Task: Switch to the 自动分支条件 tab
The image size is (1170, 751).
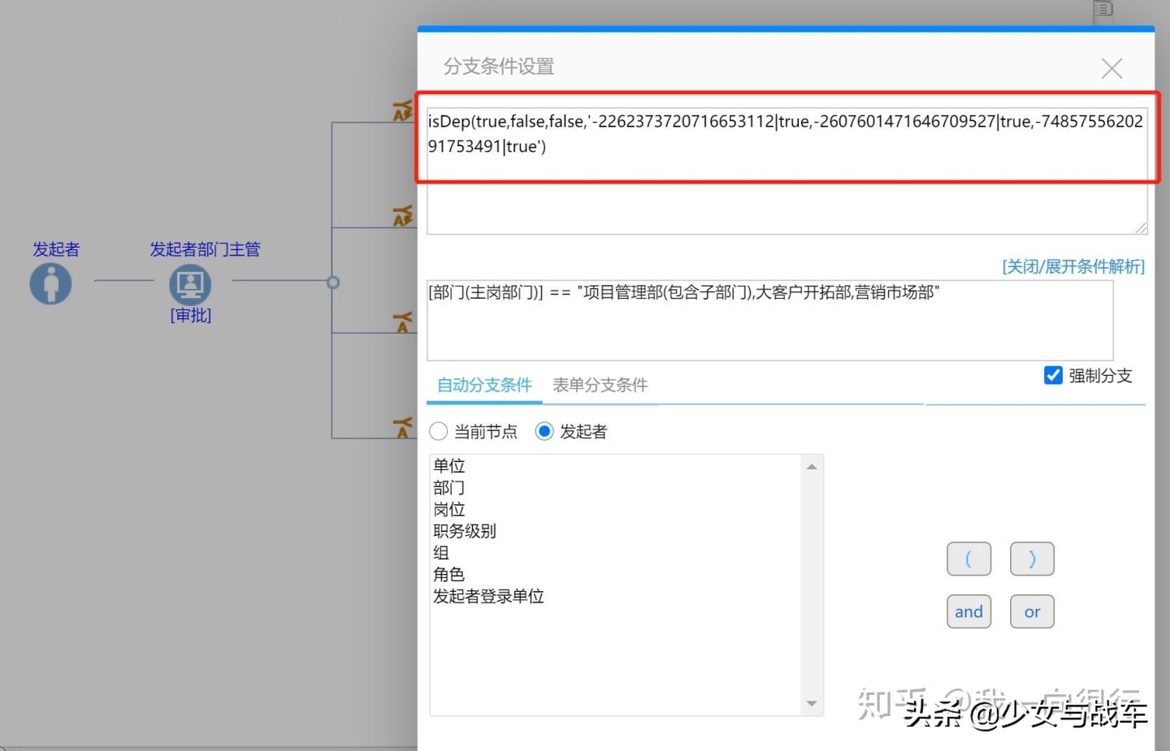Action: (483, 385)
